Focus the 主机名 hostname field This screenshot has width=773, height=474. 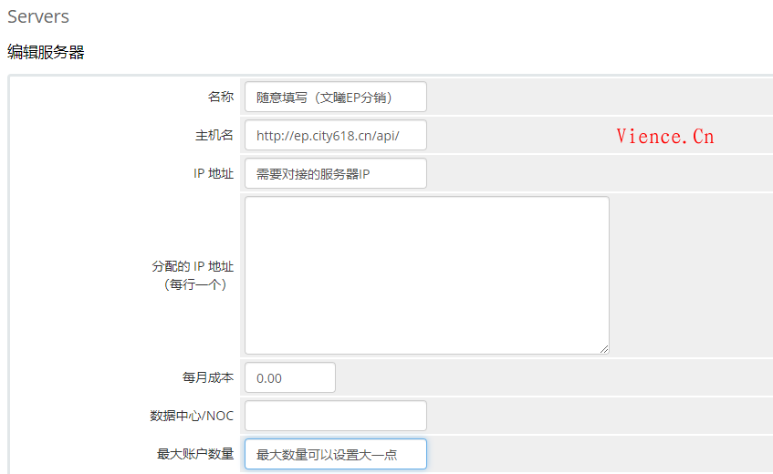[335, 135]
